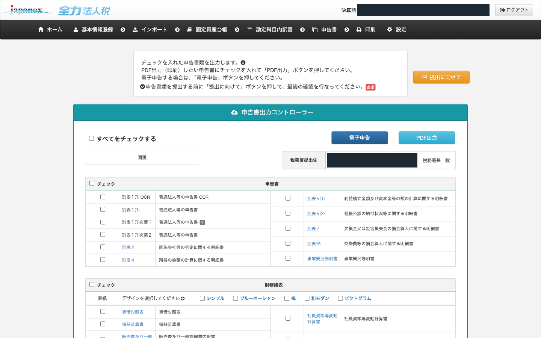Open the 別表2 link
This screenshot has width=541, height=338.
[128, 247]
